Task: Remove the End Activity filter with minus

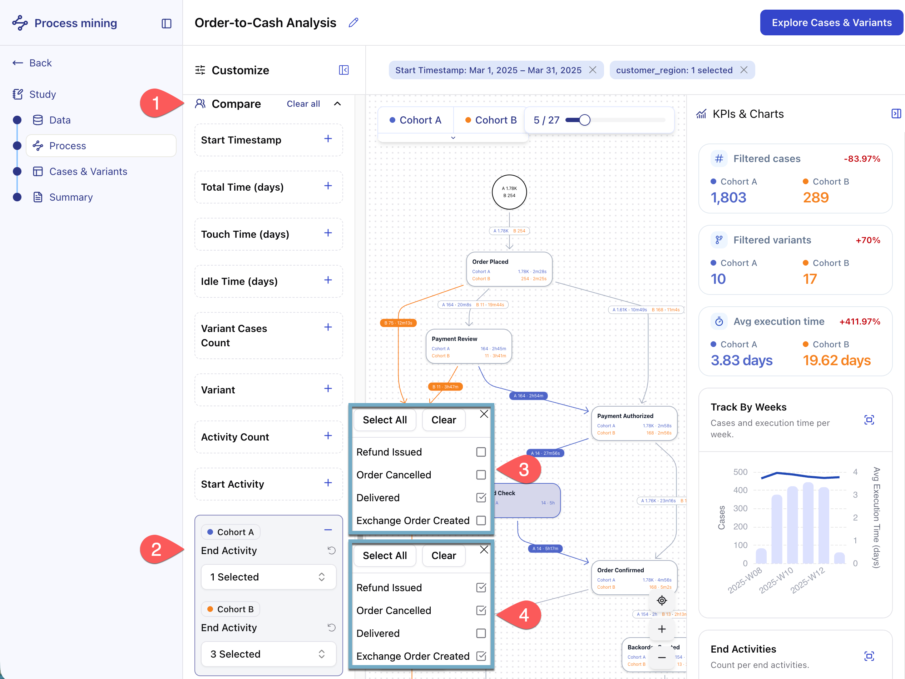Action: pos(328,530)
